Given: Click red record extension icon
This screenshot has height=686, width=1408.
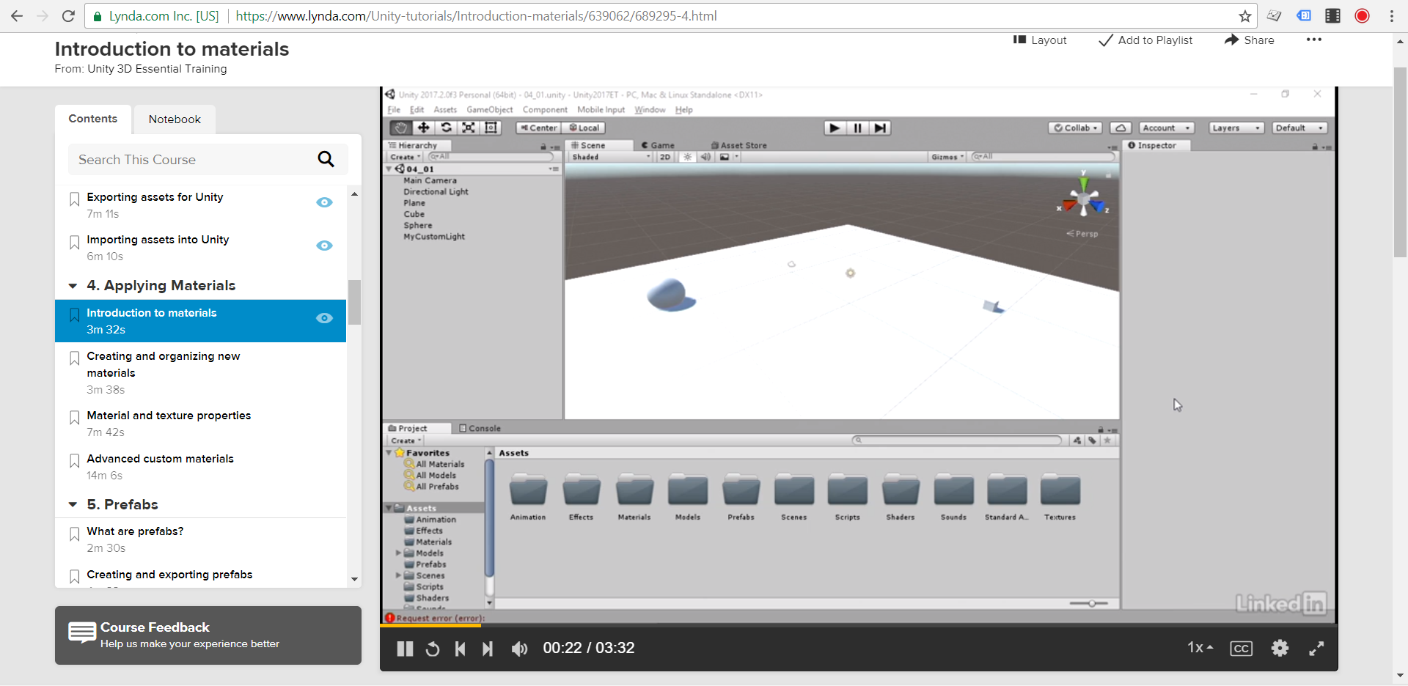Looking at the screenshot, I should [x=1362, y=16].
